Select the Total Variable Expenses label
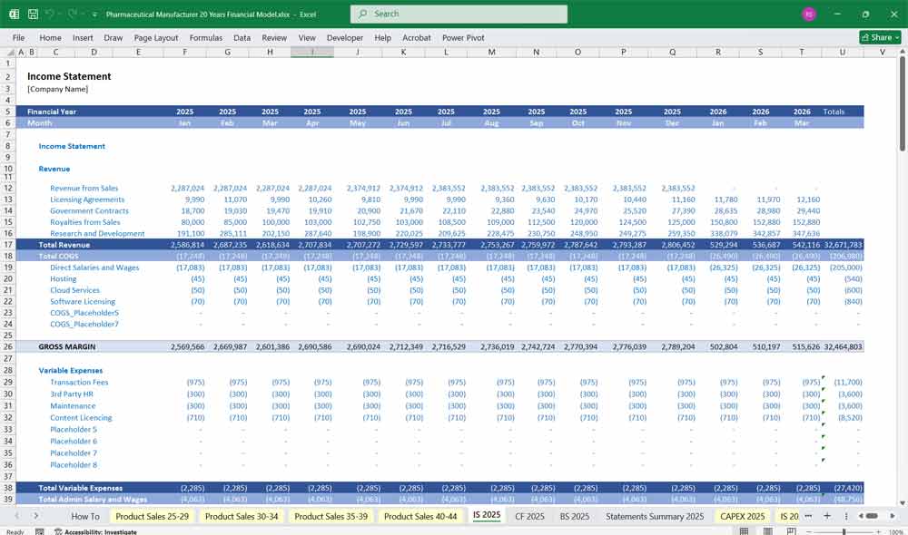The image size is (908, 535). [x=80, y=488]
